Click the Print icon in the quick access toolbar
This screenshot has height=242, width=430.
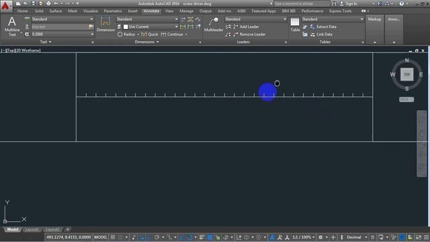pyautogui.click(x=48, y=3)
